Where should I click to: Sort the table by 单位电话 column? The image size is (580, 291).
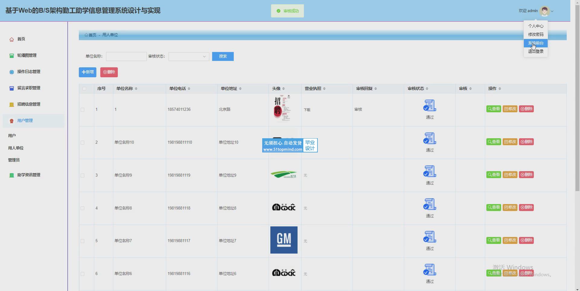(x=189, y=89)
